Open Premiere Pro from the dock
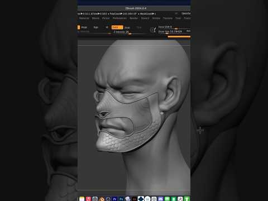This screenshot has width=268, height=201. tap(114, 199)
